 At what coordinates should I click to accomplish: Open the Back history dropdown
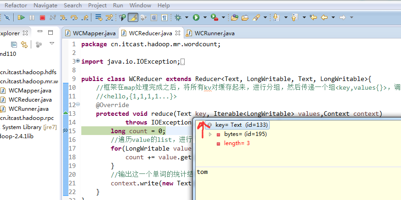[x=333, y=17]
